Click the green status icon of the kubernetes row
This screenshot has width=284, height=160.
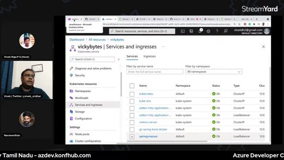214,94
